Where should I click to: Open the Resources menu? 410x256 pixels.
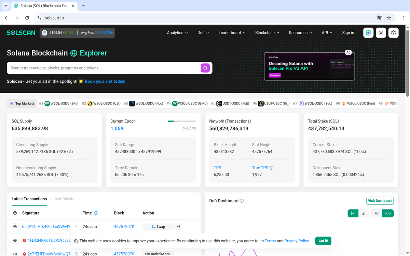point(300,33)
